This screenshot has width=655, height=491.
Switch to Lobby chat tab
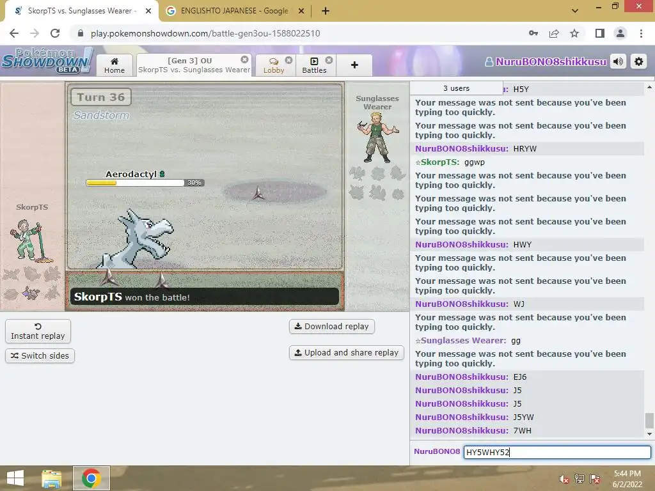[x=274, y=65]
